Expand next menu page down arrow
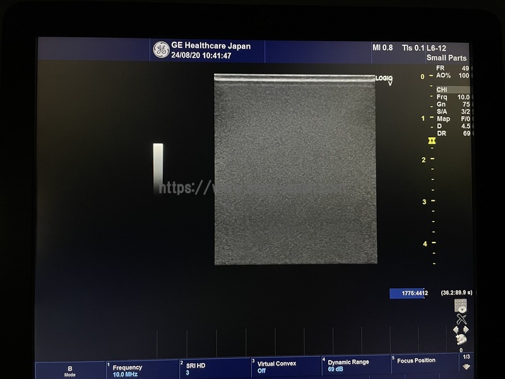The width and height of the screenshot is (505, 379). click(x=466, y=366)
